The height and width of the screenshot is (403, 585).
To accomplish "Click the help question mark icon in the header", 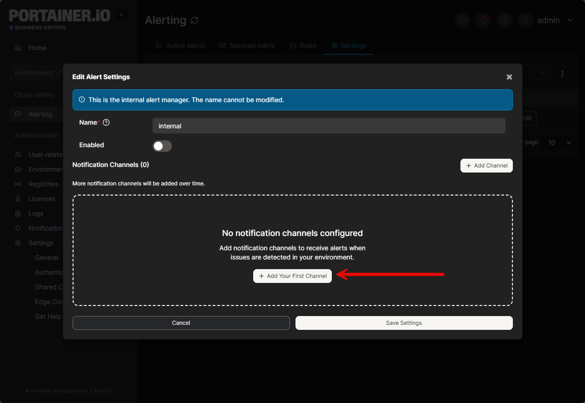I will point(505,20).
